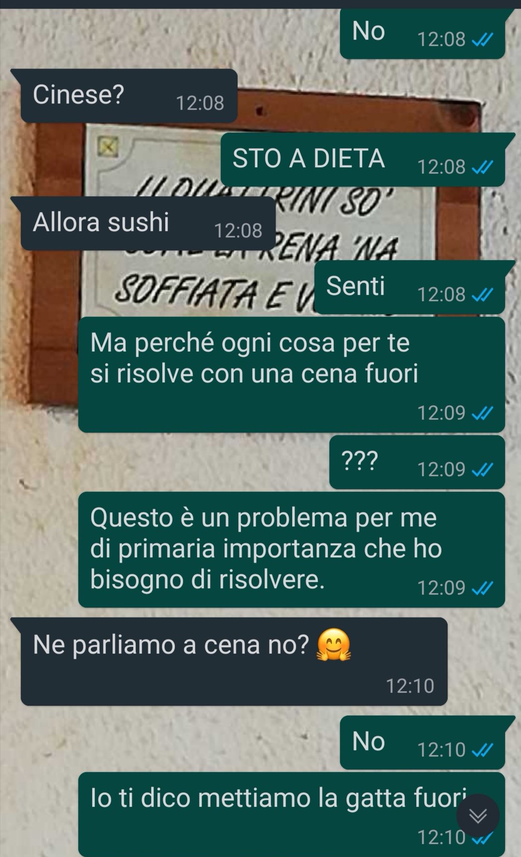Tap the hugging face emoji in message
This screenshot has width=521, height=857.
pyautogui.click(x=333, y=645)
